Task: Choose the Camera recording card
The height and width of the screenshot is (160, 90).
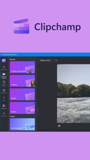Action: coord(22,81)
